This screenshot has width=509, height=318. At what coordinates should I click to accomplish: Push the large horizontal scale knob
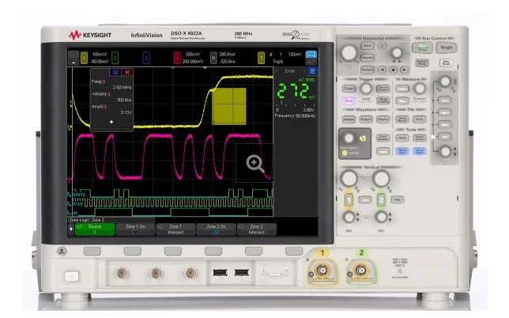[349, 53]
